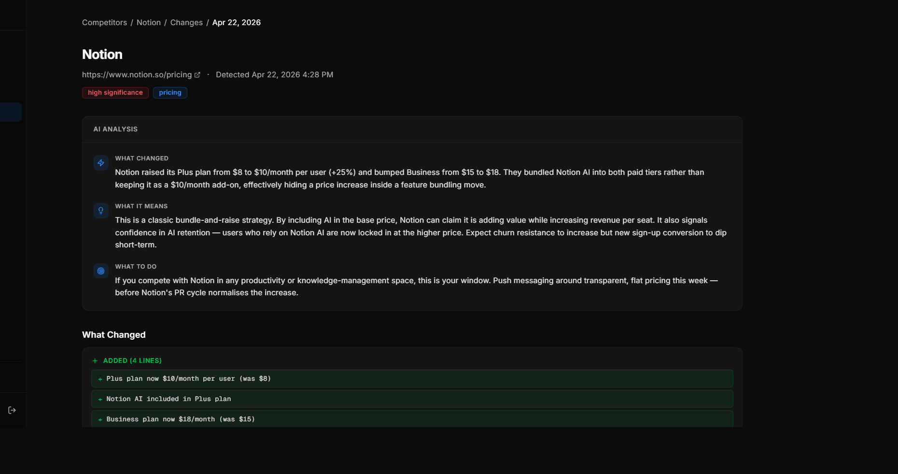Screen dimensions: 898x474
Task: Click the blue pricing tag
Action: 170,93
